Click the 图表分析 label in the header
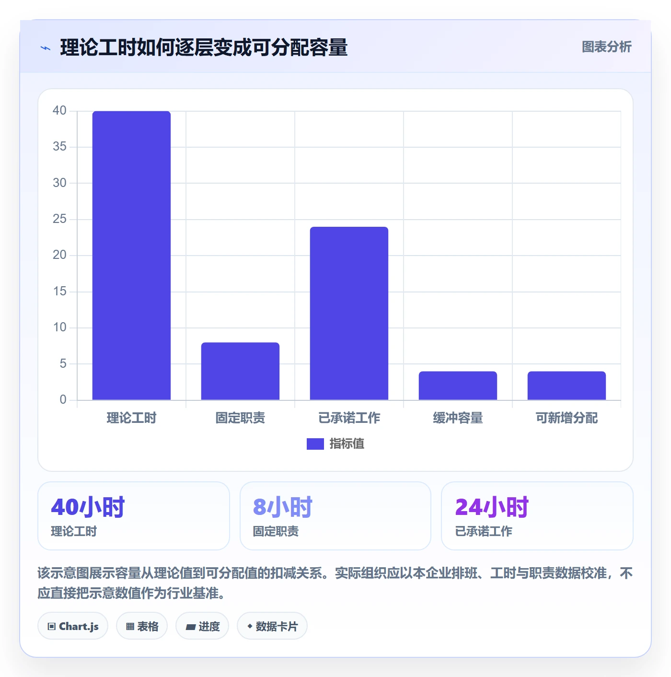The height and width of the screenshot is (677, 671). (x=606, y=47)
